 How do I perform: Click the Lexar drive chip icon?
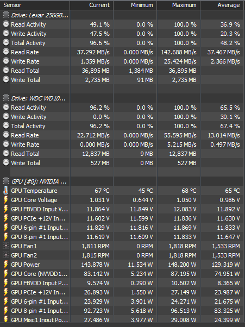tap(6, 15)
